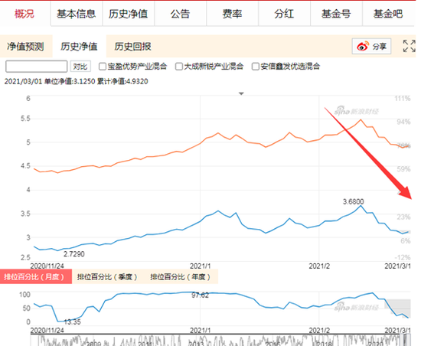Open the 基金号 tab
421x346 pixels.
336,14
